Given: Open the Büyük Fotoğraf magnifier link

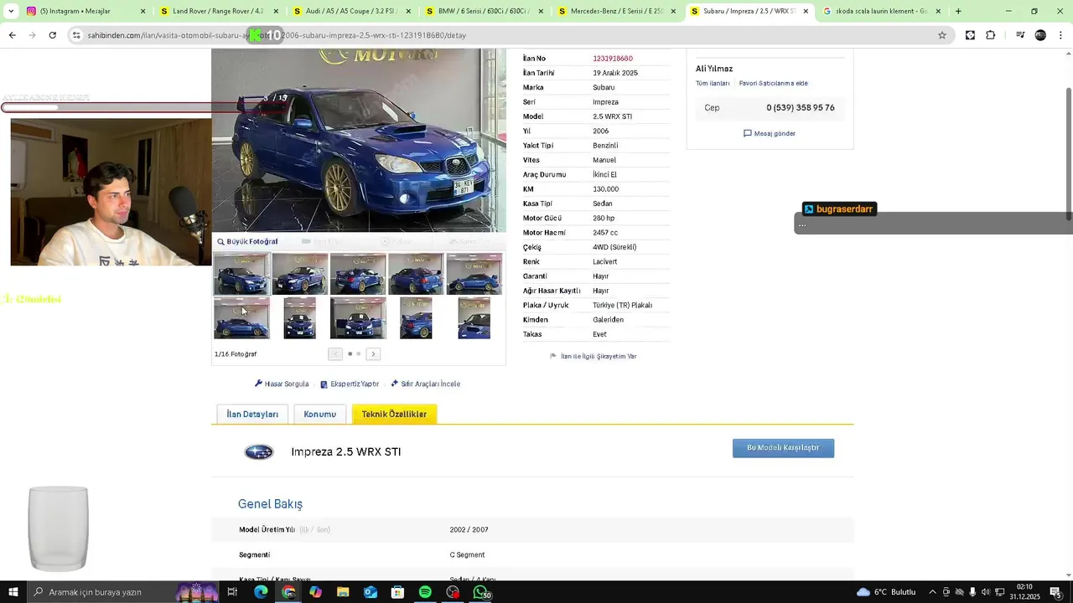Looking at the screenshot, I should click(x=247, y=241).
